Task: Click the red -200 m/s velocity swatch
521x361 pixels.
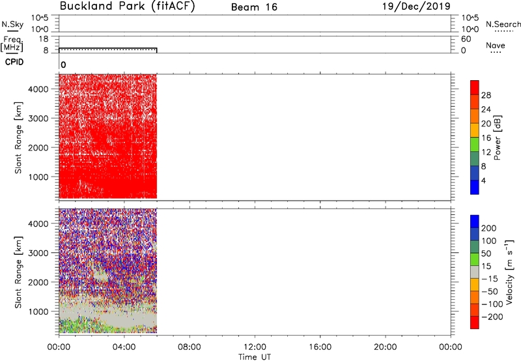Action: 475,323
